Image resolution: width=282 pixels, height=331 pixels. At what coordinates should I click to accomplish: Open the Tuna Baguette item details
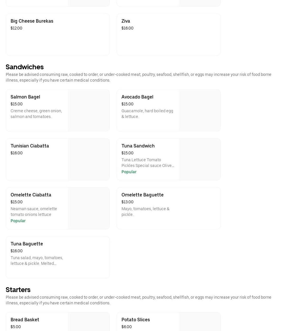27,244
